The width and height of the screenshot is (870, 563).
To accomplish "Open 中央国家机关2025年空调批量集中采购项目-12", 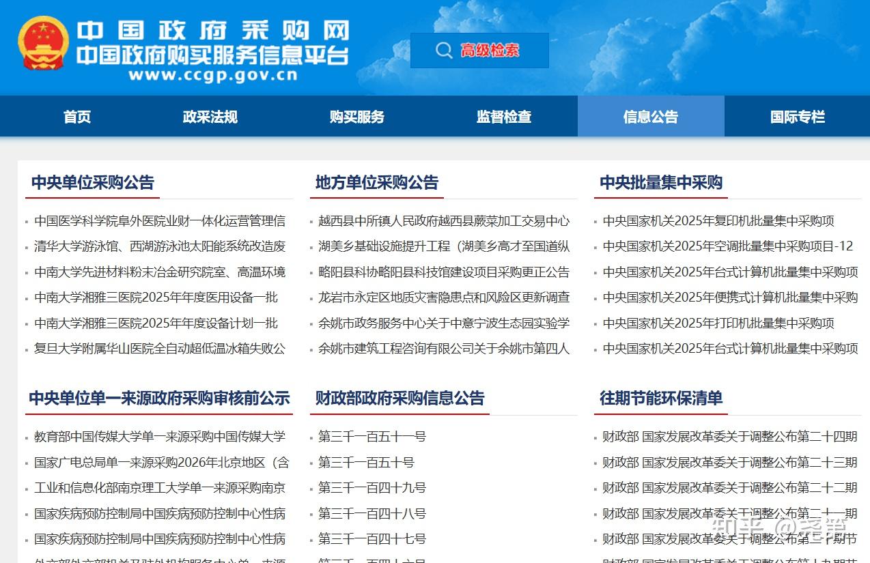I will [728, 246].
